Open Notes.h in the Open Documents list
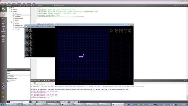188x106 pixels. pos(9,82)
